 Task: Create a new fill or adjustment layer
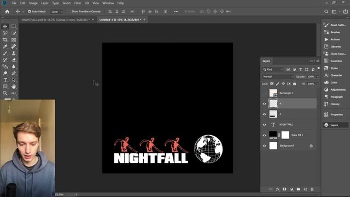coord(291,189)
